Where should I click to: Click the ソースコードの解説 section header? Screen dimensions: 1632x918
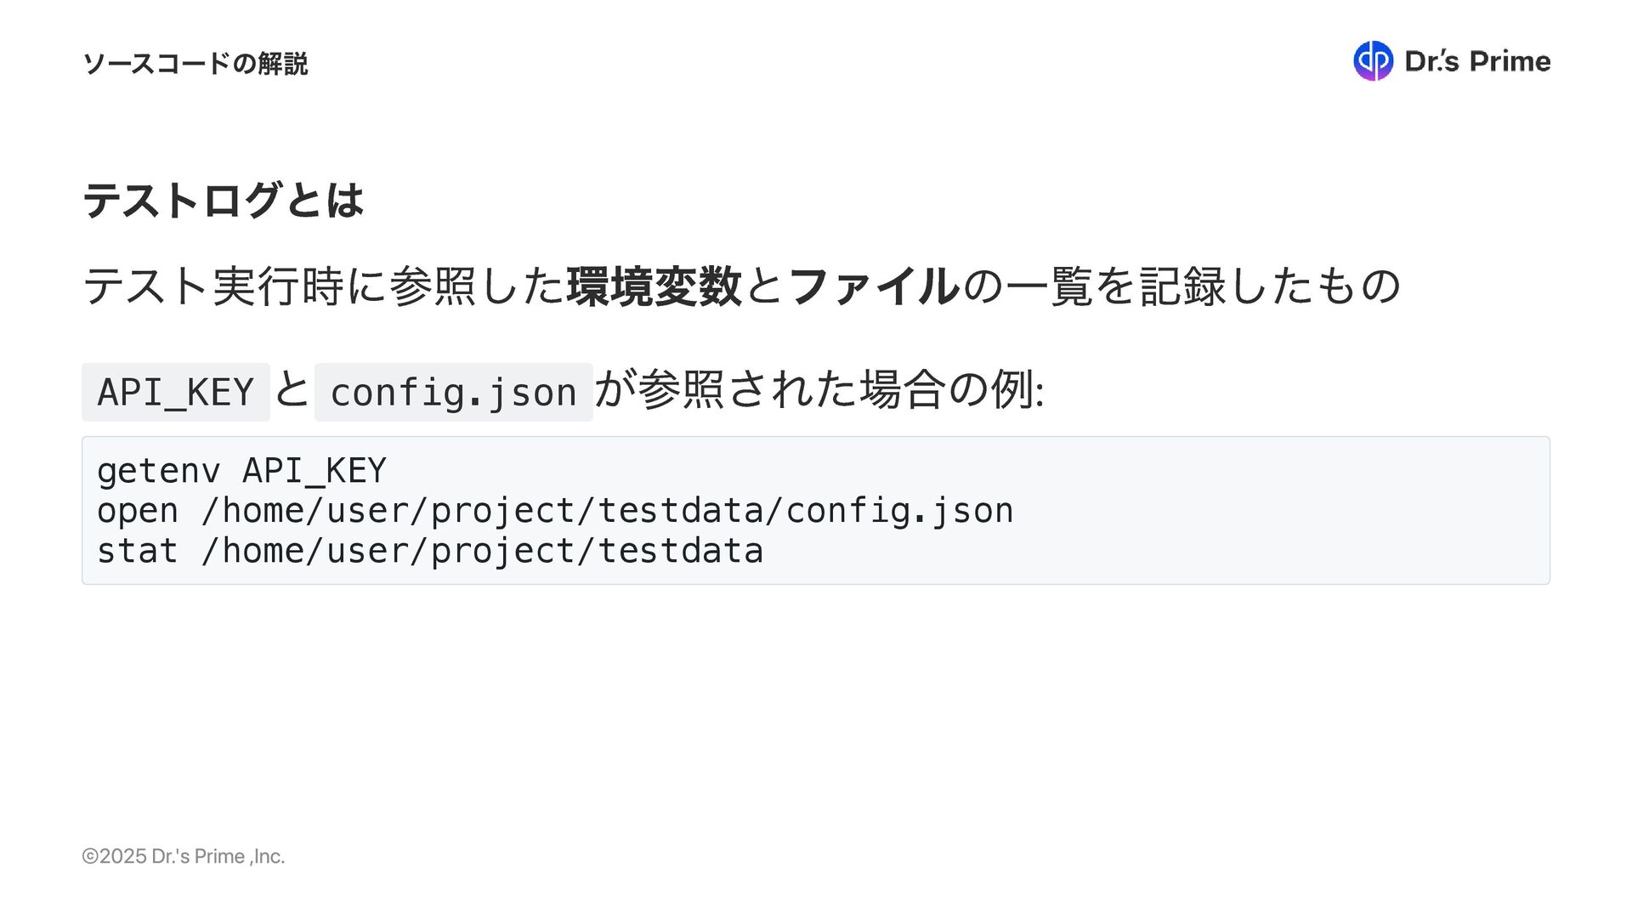click(195, 64)
